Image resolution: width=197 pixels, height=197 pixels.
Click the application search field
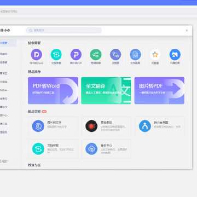coord(64,30)
